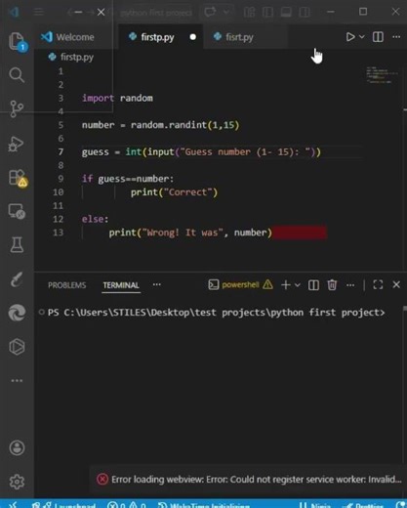This screenshot has height=508, width=407.
Task: Create a new terminal with plus
Action: pyautogui.click(x=286, y=285)
